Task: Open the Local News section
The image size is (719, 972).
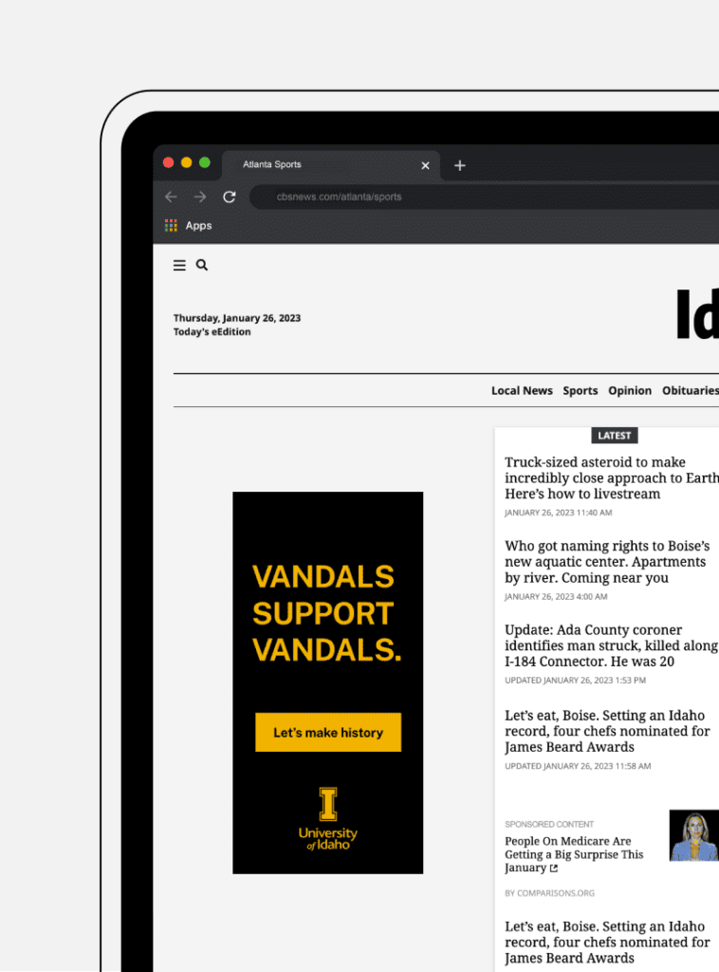Action: pos(522,390)
